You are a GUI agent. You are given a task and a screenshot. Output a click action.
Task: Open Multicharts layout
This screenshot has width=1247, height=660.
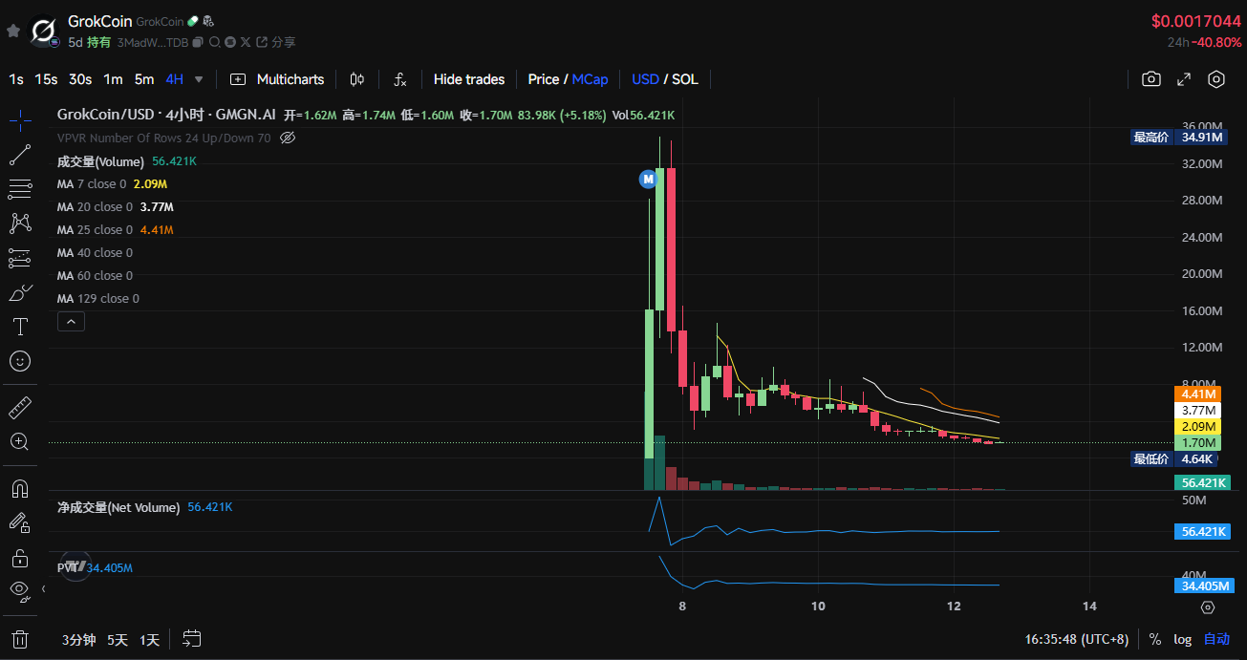pos(278,79)
